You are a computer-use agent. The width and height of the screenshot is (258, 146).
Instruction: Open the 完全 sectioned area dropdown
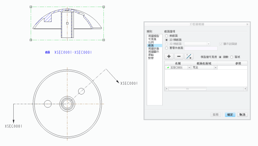(x=216, y=67)
